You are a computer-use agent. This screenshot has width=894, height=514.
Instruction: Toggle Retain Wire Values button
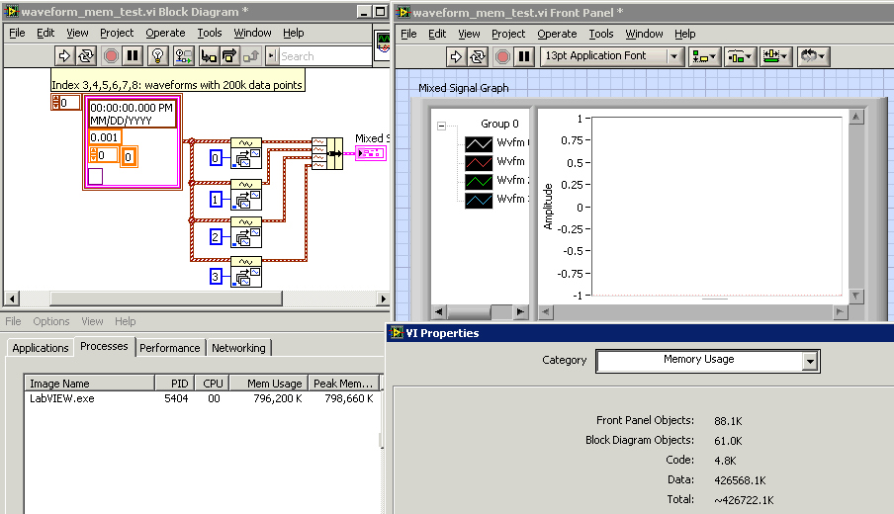point(184,55)
